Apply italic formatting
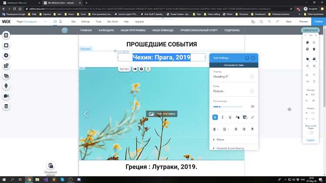Viewport: 326px width, 183px height. (x=223, y=117)
